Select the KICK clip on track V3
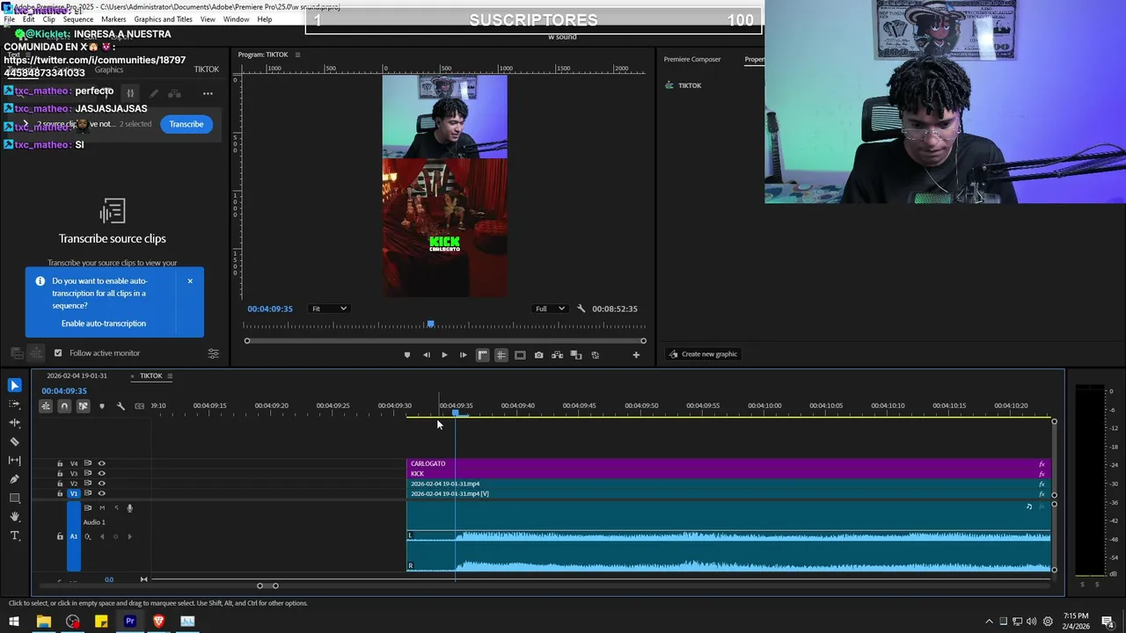 point(728,473)
